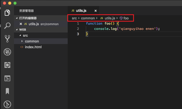Open the Search view icon

click(x=7, y=26)
